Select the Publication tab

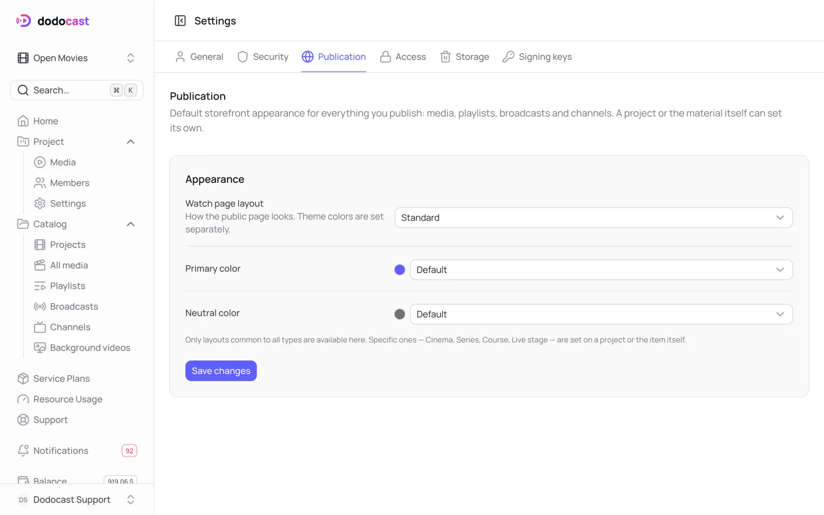pos(334,57)
